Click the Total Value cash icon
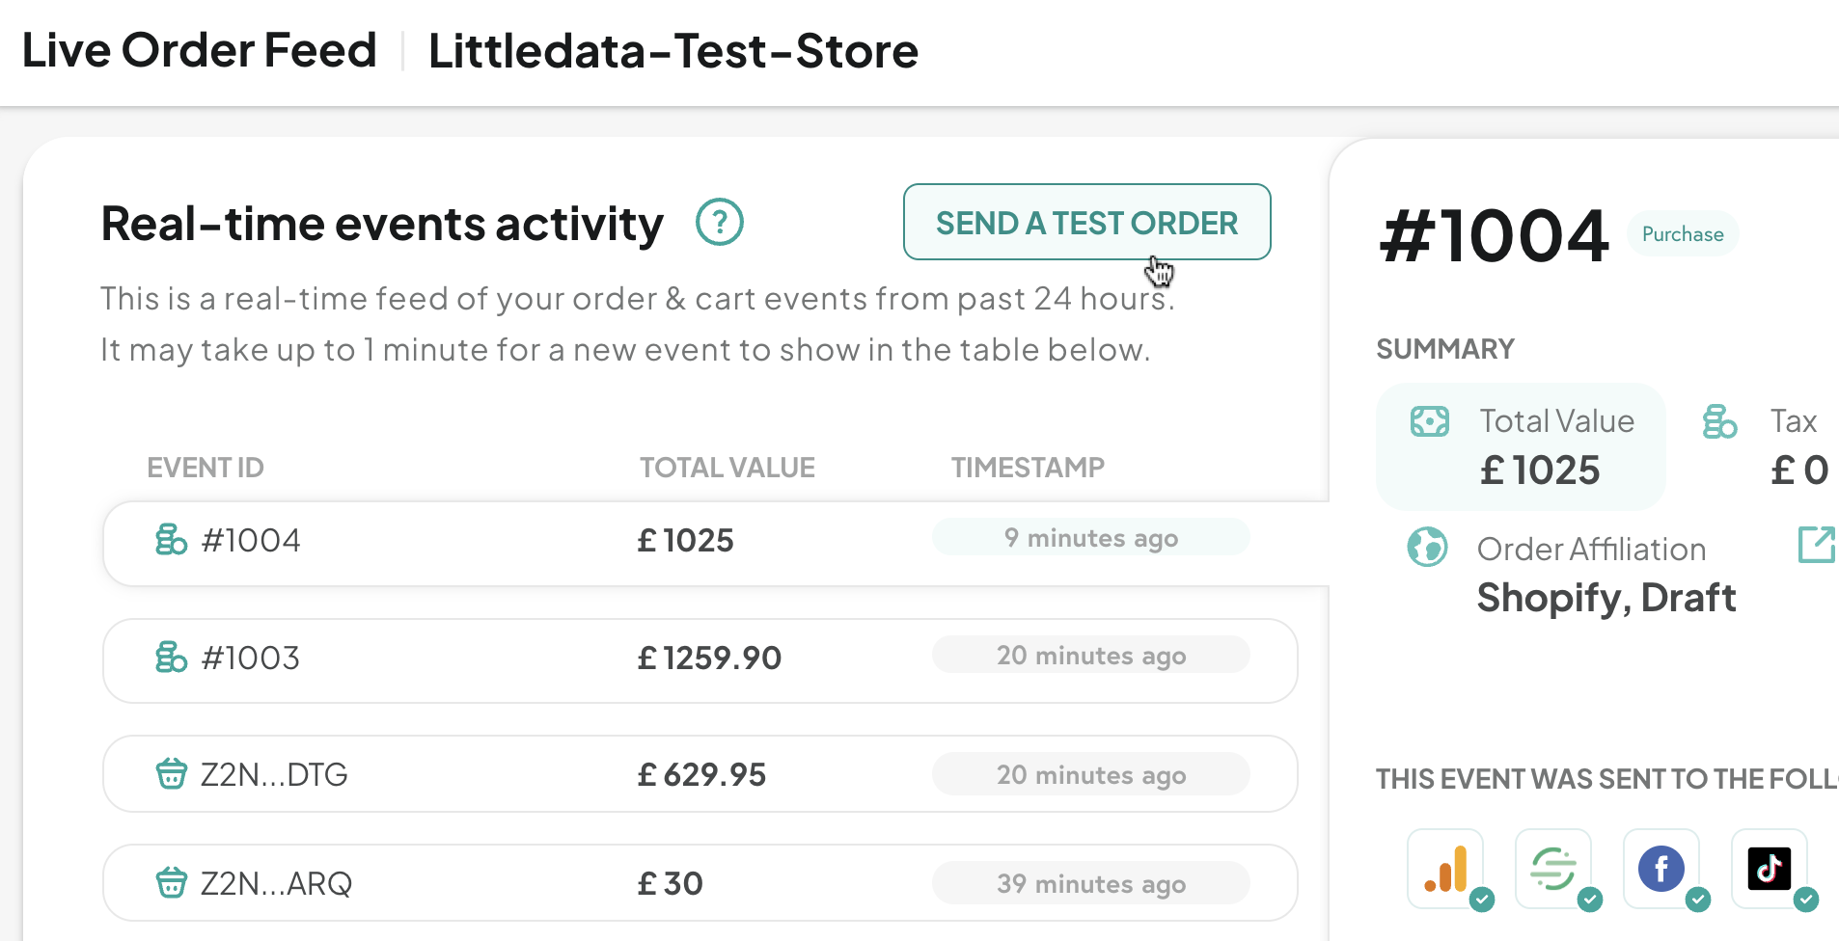This screenshot has width=1839, height=941. coord(1429,421)
